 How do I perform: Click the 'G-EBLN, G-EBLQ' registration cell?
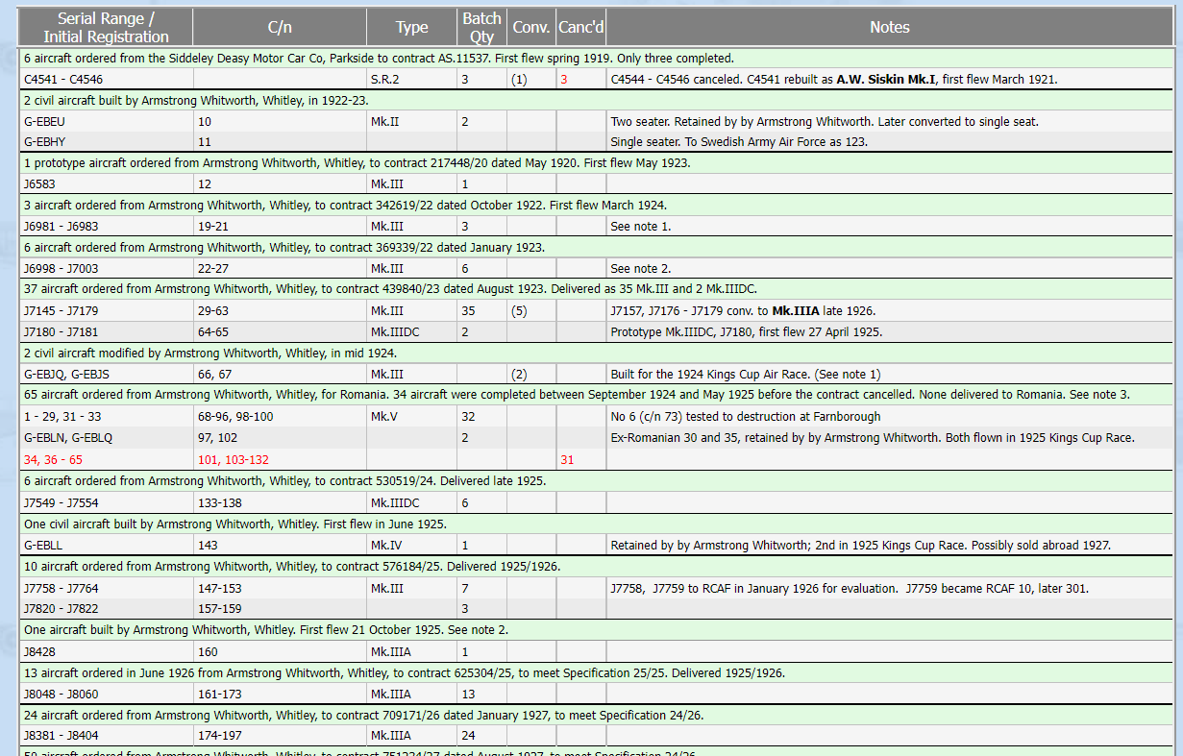[x=107, y=437]
